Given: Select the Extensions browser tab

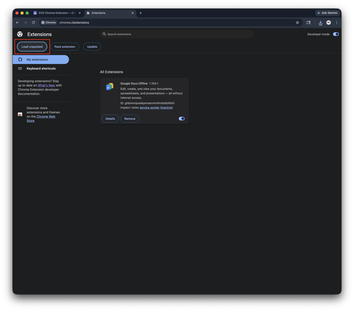Looking at the screenshot, I should [x=110, y=13].
